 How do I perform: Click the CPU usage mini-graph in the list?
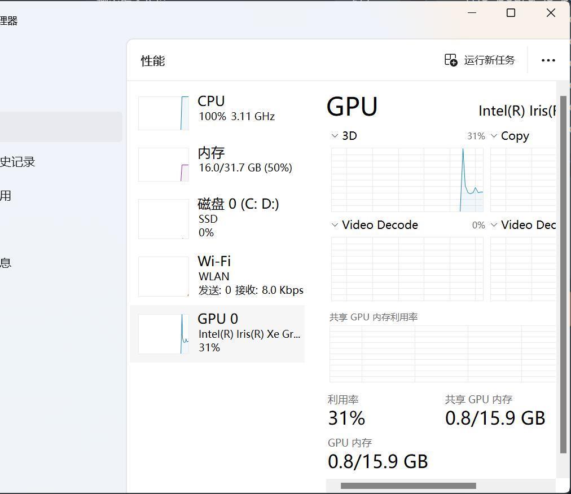pyautogui.click(x=163, y=113)
